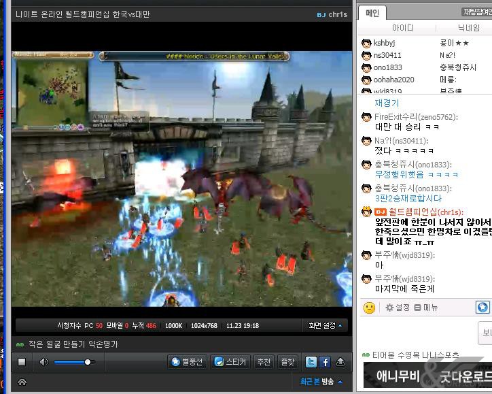Viewport: 492px width, 394px height.
Task: Click the 재경기 chat message
Action: click(387, 103)
